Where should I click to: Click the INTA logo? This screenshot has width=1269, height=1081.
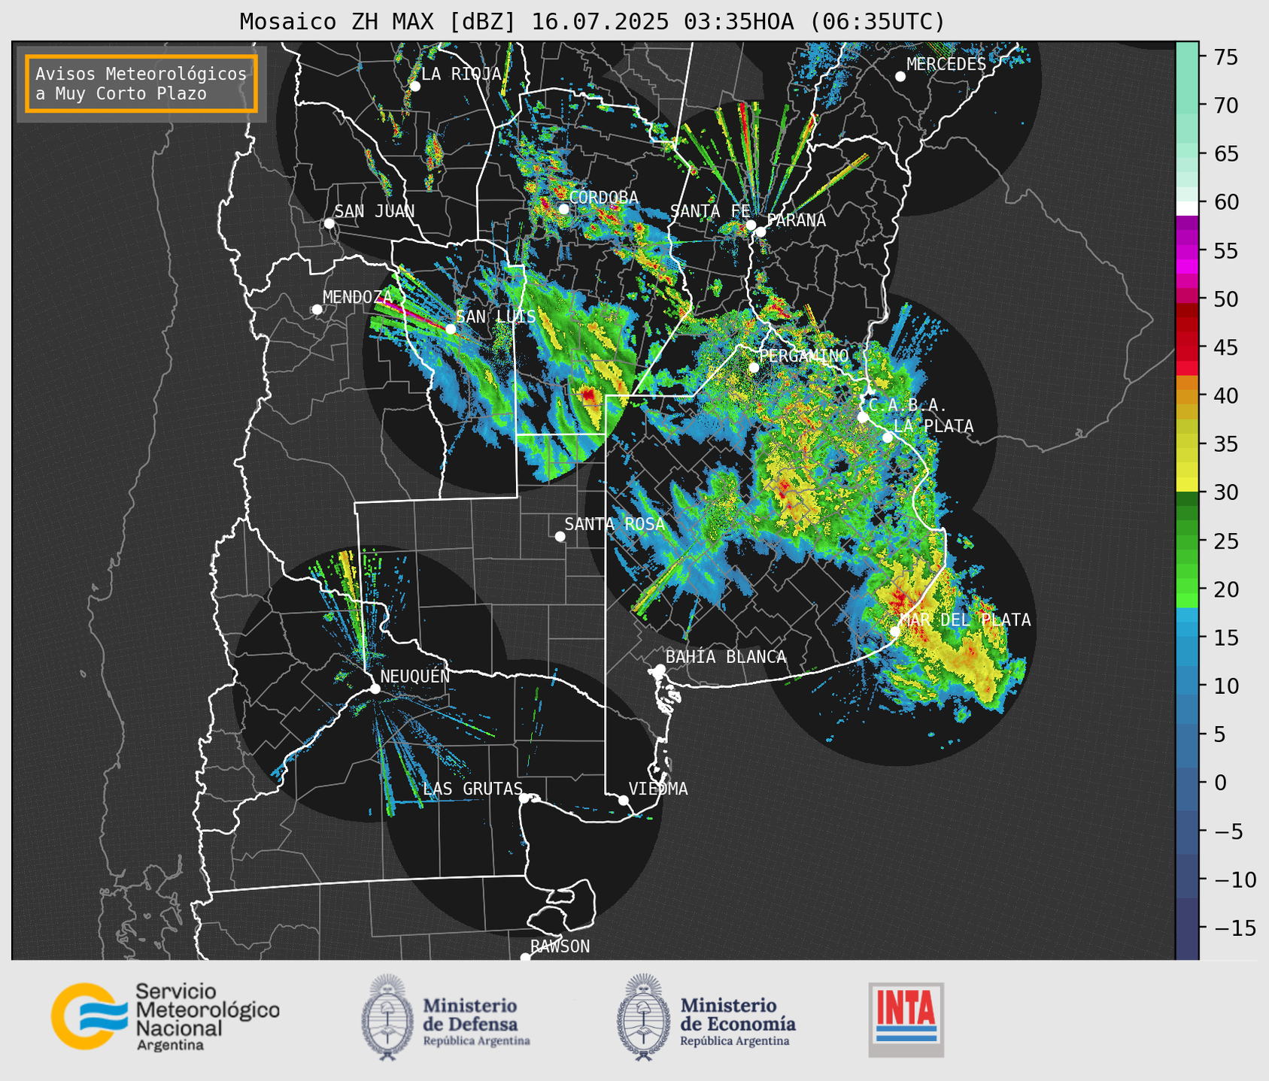[x=906, y=1019]
